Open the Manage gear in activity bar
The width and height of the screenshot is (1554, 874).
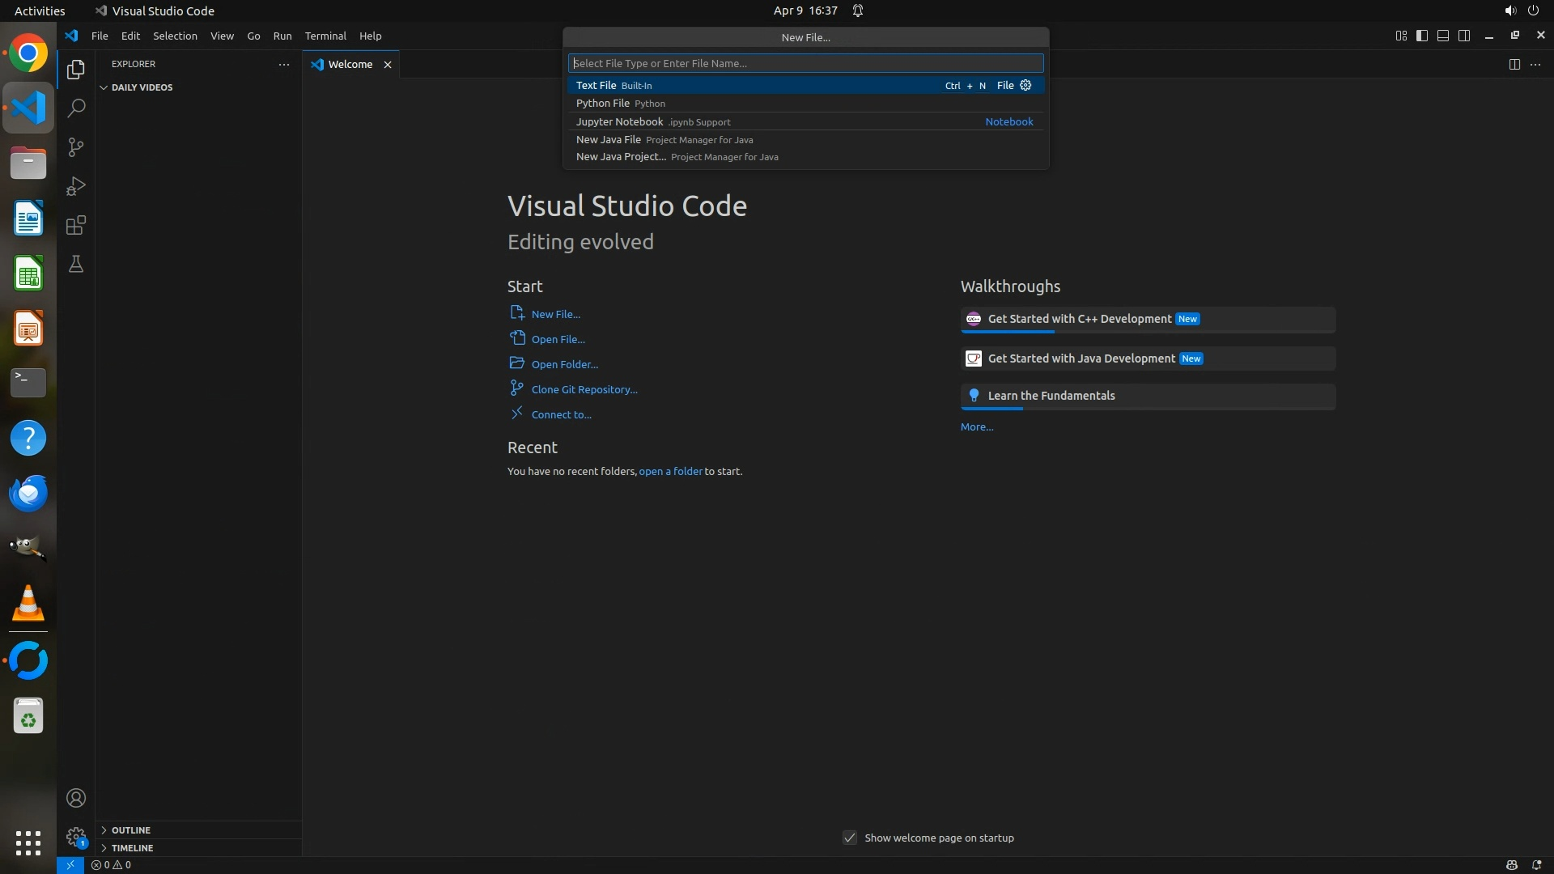tap(76, 837)
